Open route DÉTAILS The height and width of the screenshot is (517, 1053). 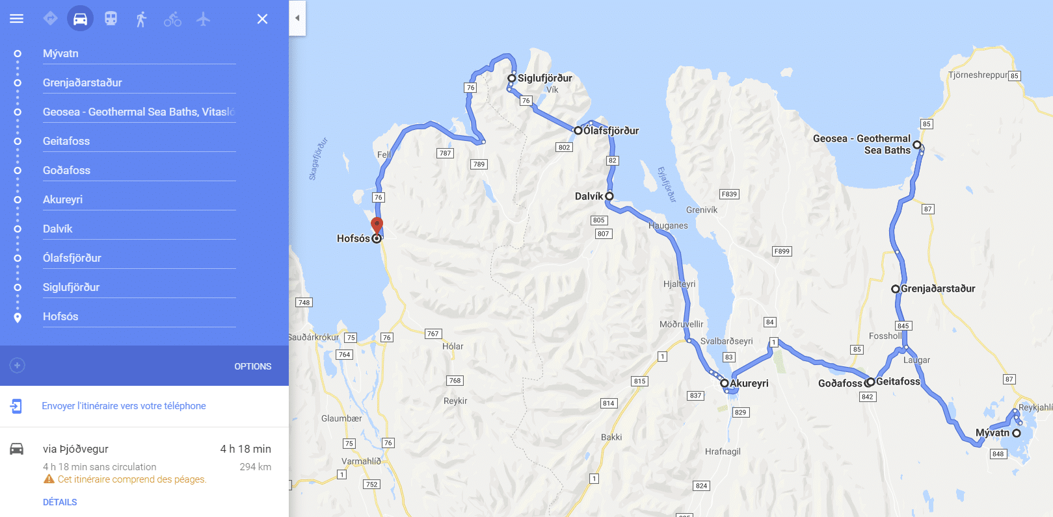click(x=60, y=502)
